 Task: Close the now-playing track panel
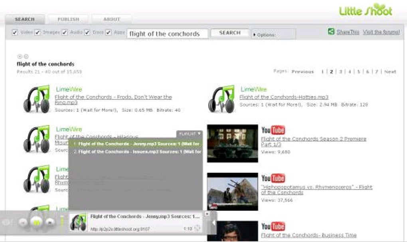coord(207,214)
